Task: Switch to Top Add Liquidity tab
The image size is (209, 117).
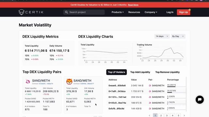Action: click(x=140, y=72)
